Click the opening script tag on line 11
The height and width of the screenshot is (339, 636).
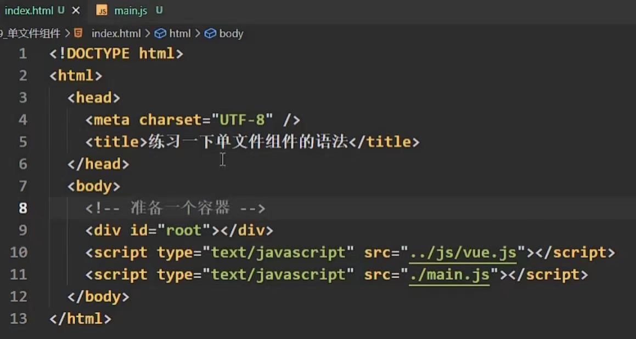tap(116, 274)
